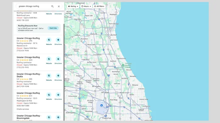
Task: Click the Vernon Hills label on the map
Action: coord(91,45)
